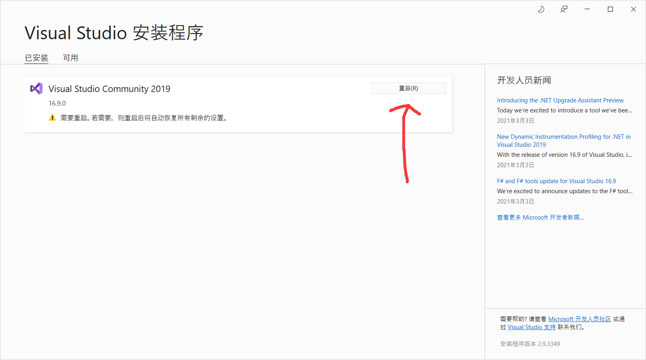The height and width of the screenshot is (360, 646).
Task: Open F# tools update for 16.9 article
Action: tap(557, 181)
